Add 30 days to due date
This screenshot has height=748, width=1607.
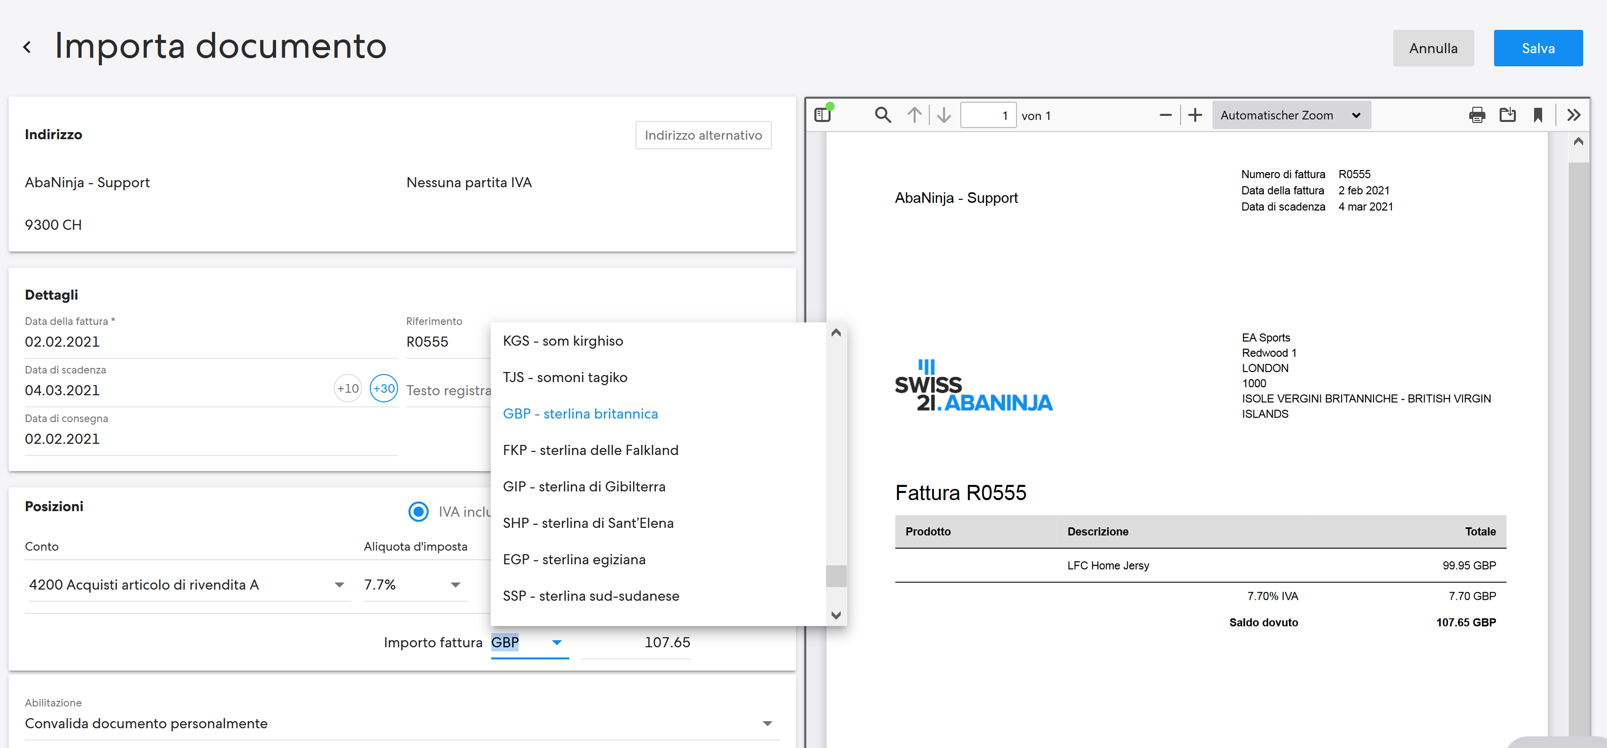[384, 388]
